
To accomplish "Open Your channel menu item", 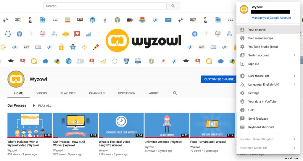I will [x=268, y=30].
